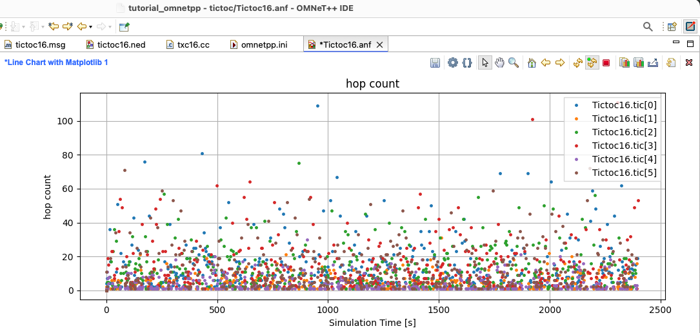
Task: Open the Previous Annotation dropdown arrow
Action: pyautogui.click(x=43, y=27)
